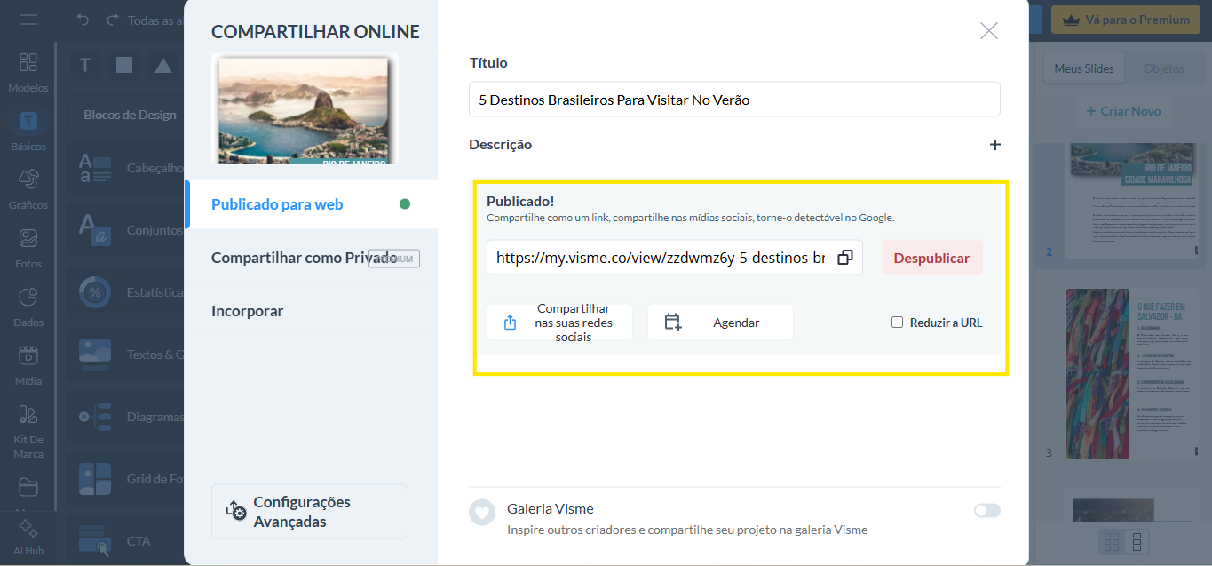
Task: Select slide 2 thumbnail in slides panel
Action: [1134, 201]
